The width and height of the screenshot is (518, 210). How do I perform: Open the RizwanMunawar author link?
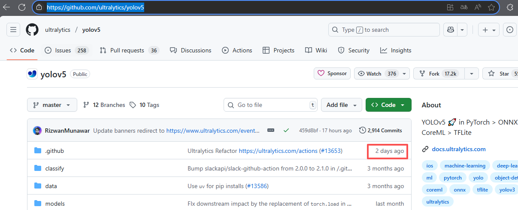click(67, 131)
